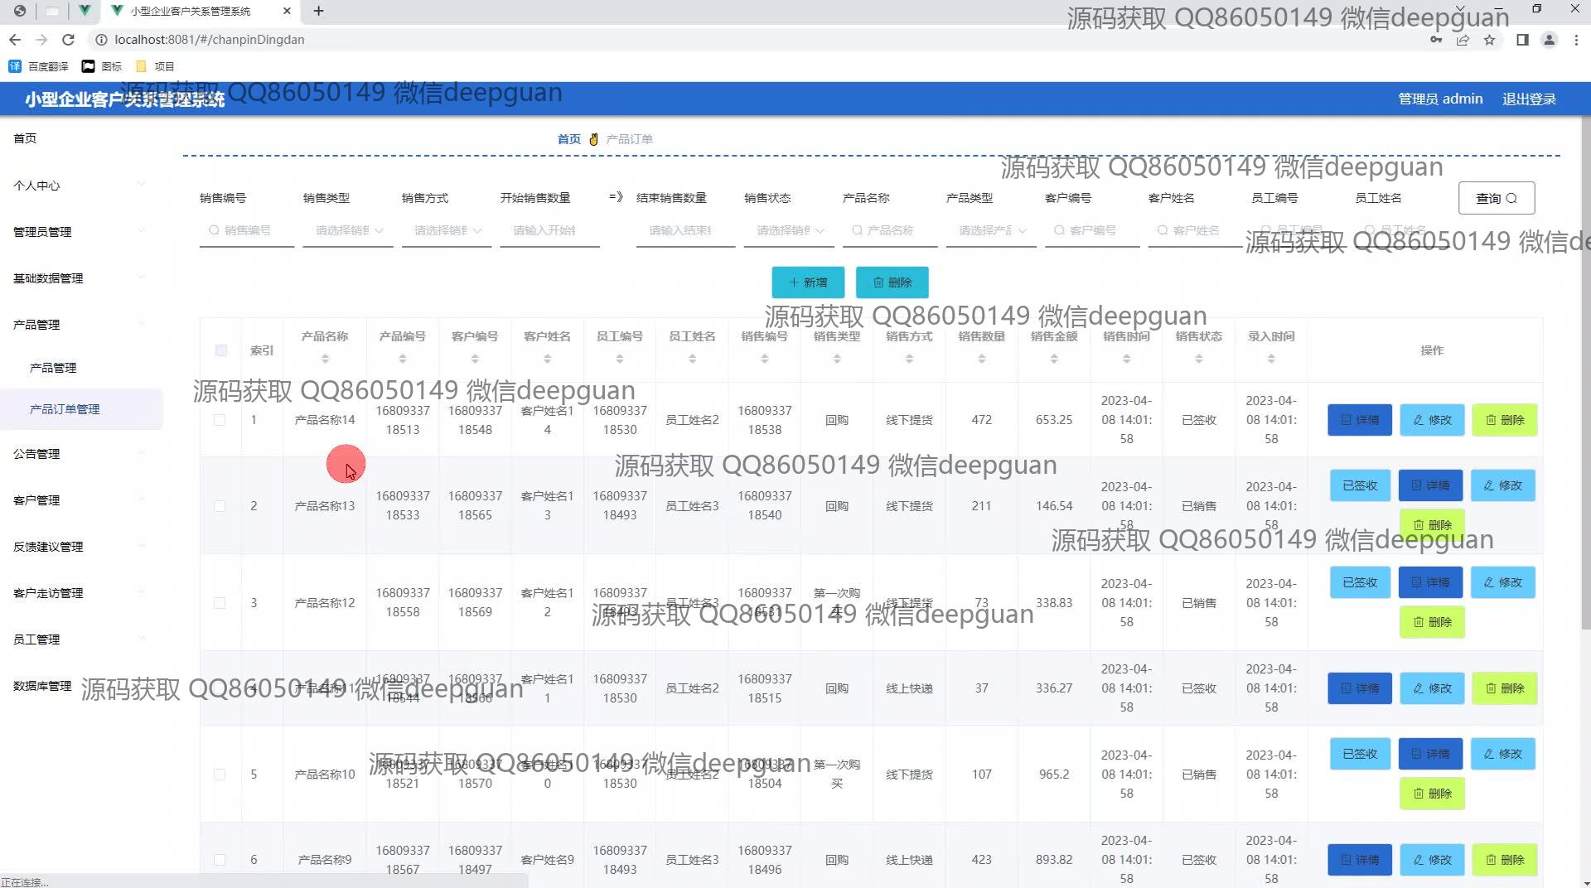The image size is (1591, 888).
Task: Open the browser three-dot menu
Action: click(x=1576, y=40)
